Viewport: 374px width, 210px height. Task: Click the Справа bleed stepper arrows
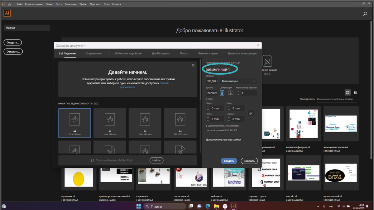pyautogui.click(x=229, y=119)
